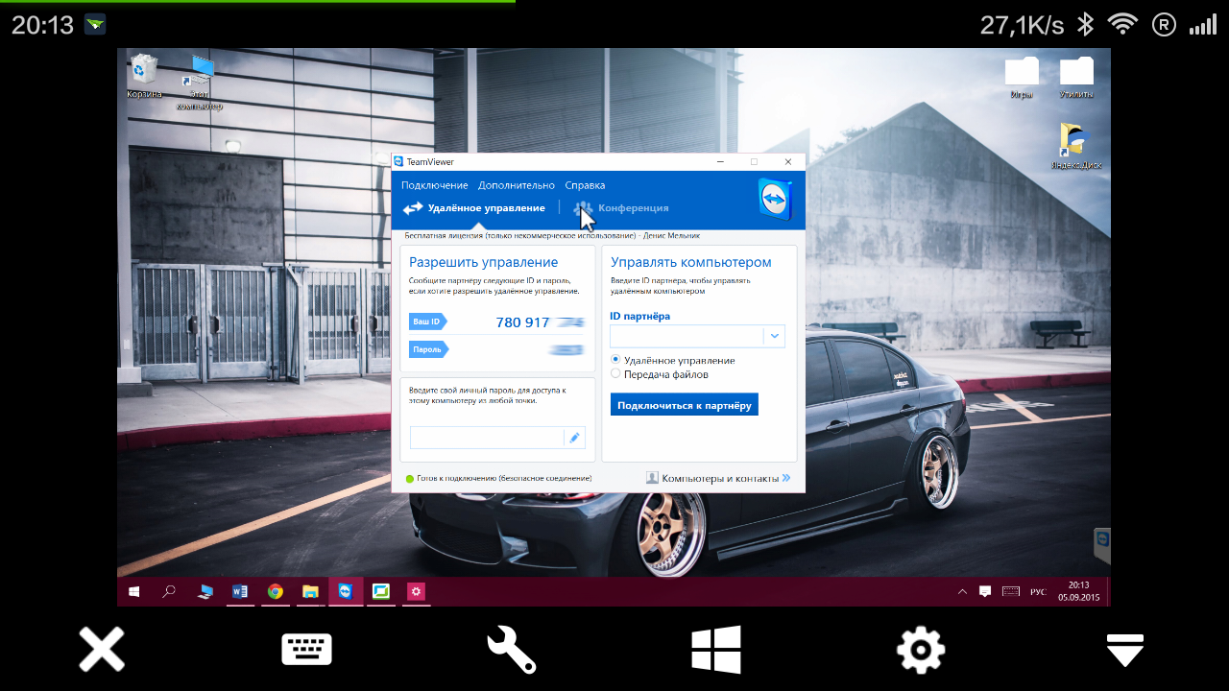Image resolution: width=1229 pixels, height=691 pixels.
Task: Collapse the bottom toolbar with the down arrow
Action: click(x=1125, y=650)
